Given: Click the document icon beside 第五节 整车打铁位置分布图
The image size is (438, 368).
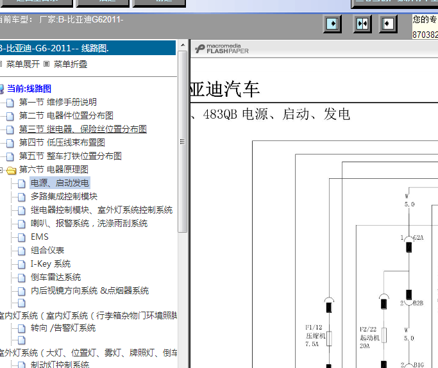Looking at the screenshot, I should coord(10,156).
